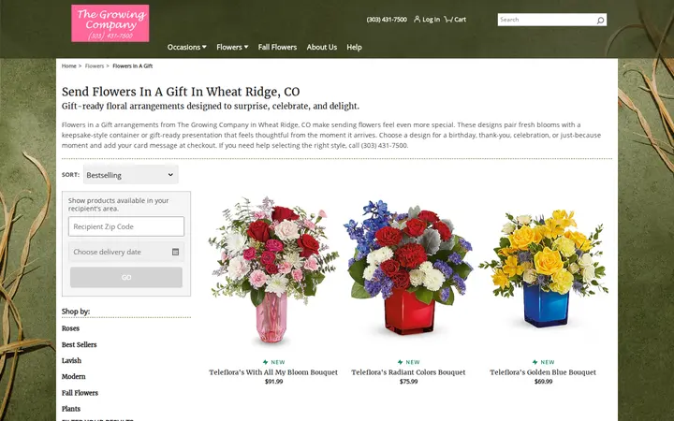This screenshot has width=674, height=421.
Task: Click the Log In person icon
Action: click(417, 19)
